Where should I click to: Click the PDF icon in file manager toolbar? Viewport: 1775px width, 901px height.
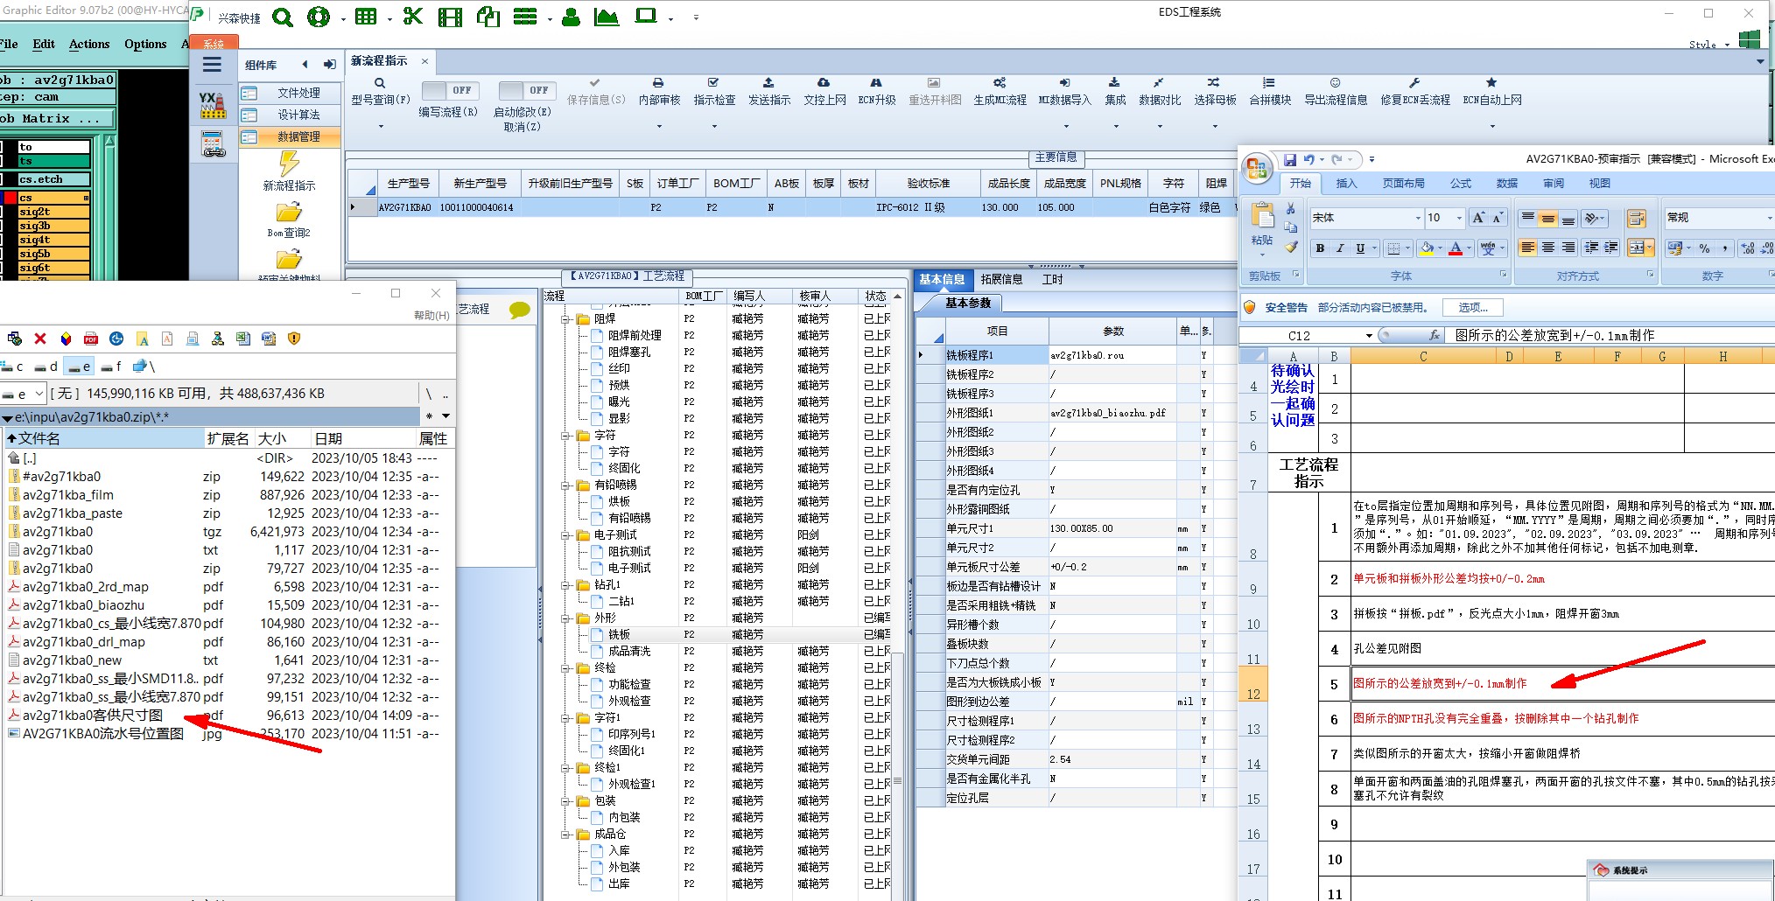[x=91, y=339]
